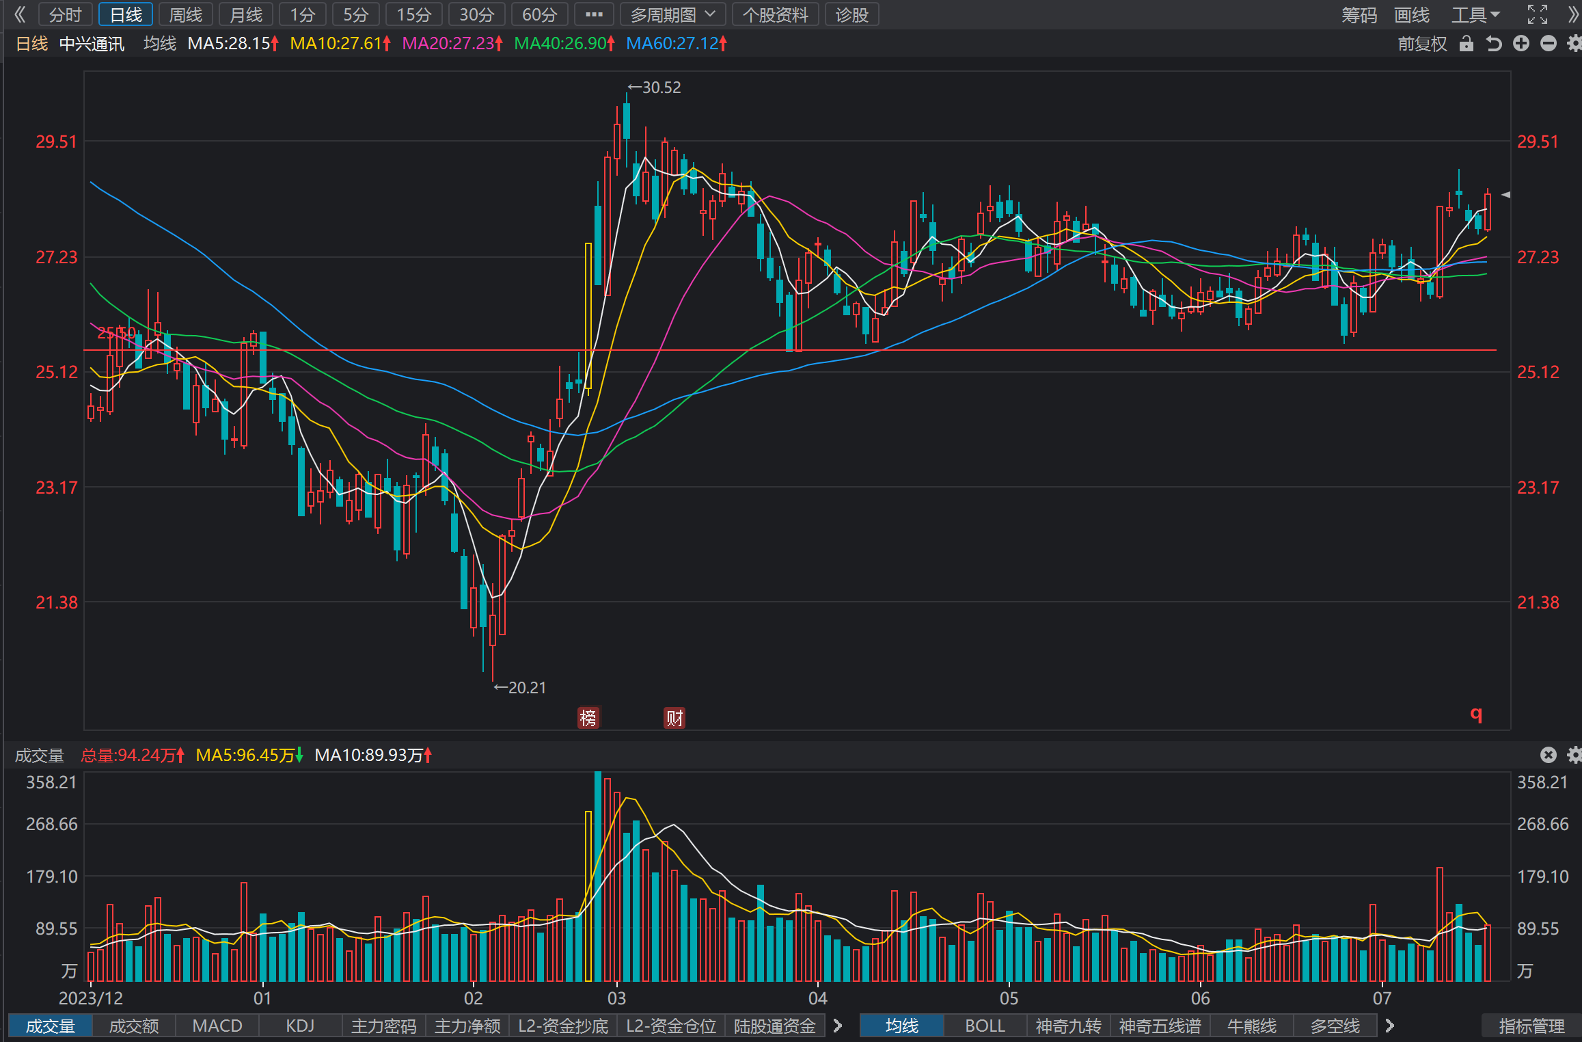1582x1042 pixels.
Task: Switch to 月线 period
Action: click(246, 14)
